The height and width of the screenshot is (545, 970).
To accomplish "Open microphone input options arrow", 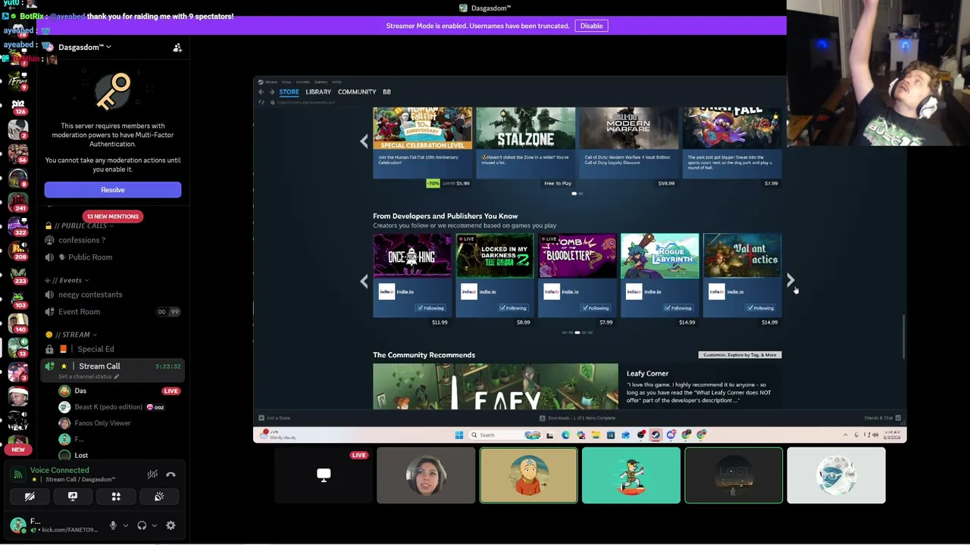I will tap(126, 525).
